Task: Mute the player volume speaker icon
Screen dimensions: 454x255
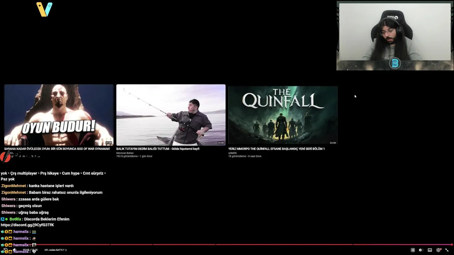Action: click(x=15, y=250)
